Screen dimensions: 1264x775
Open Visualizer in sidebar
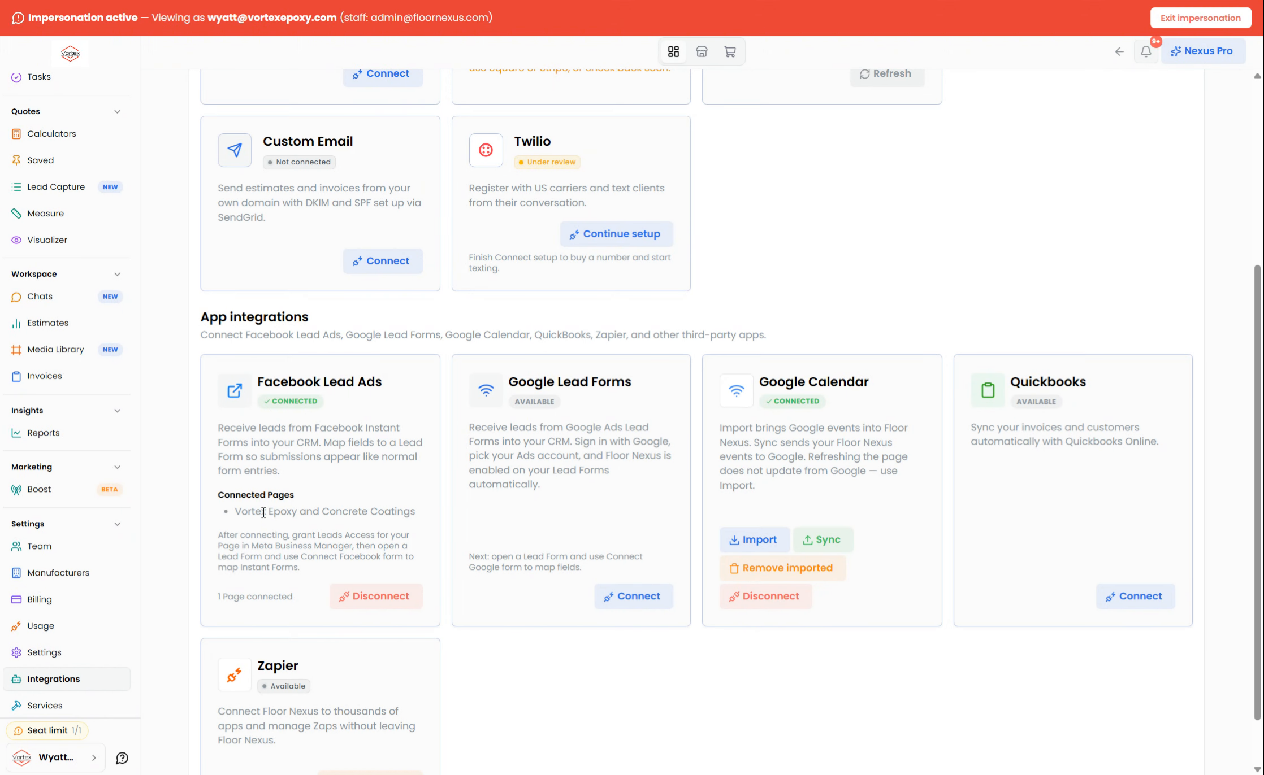point(67,240)
